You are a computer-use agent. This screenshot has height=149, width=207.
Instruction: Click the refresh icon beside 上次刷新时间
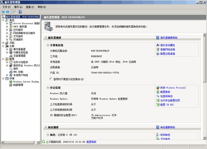click(x=43, y=142)
